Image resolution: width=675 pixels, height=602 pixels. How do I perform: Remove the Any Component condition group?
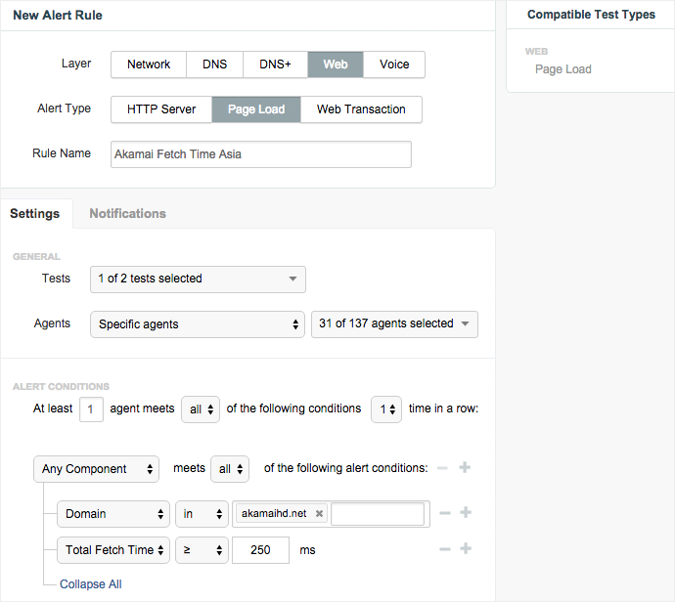[x=443, y=468]
